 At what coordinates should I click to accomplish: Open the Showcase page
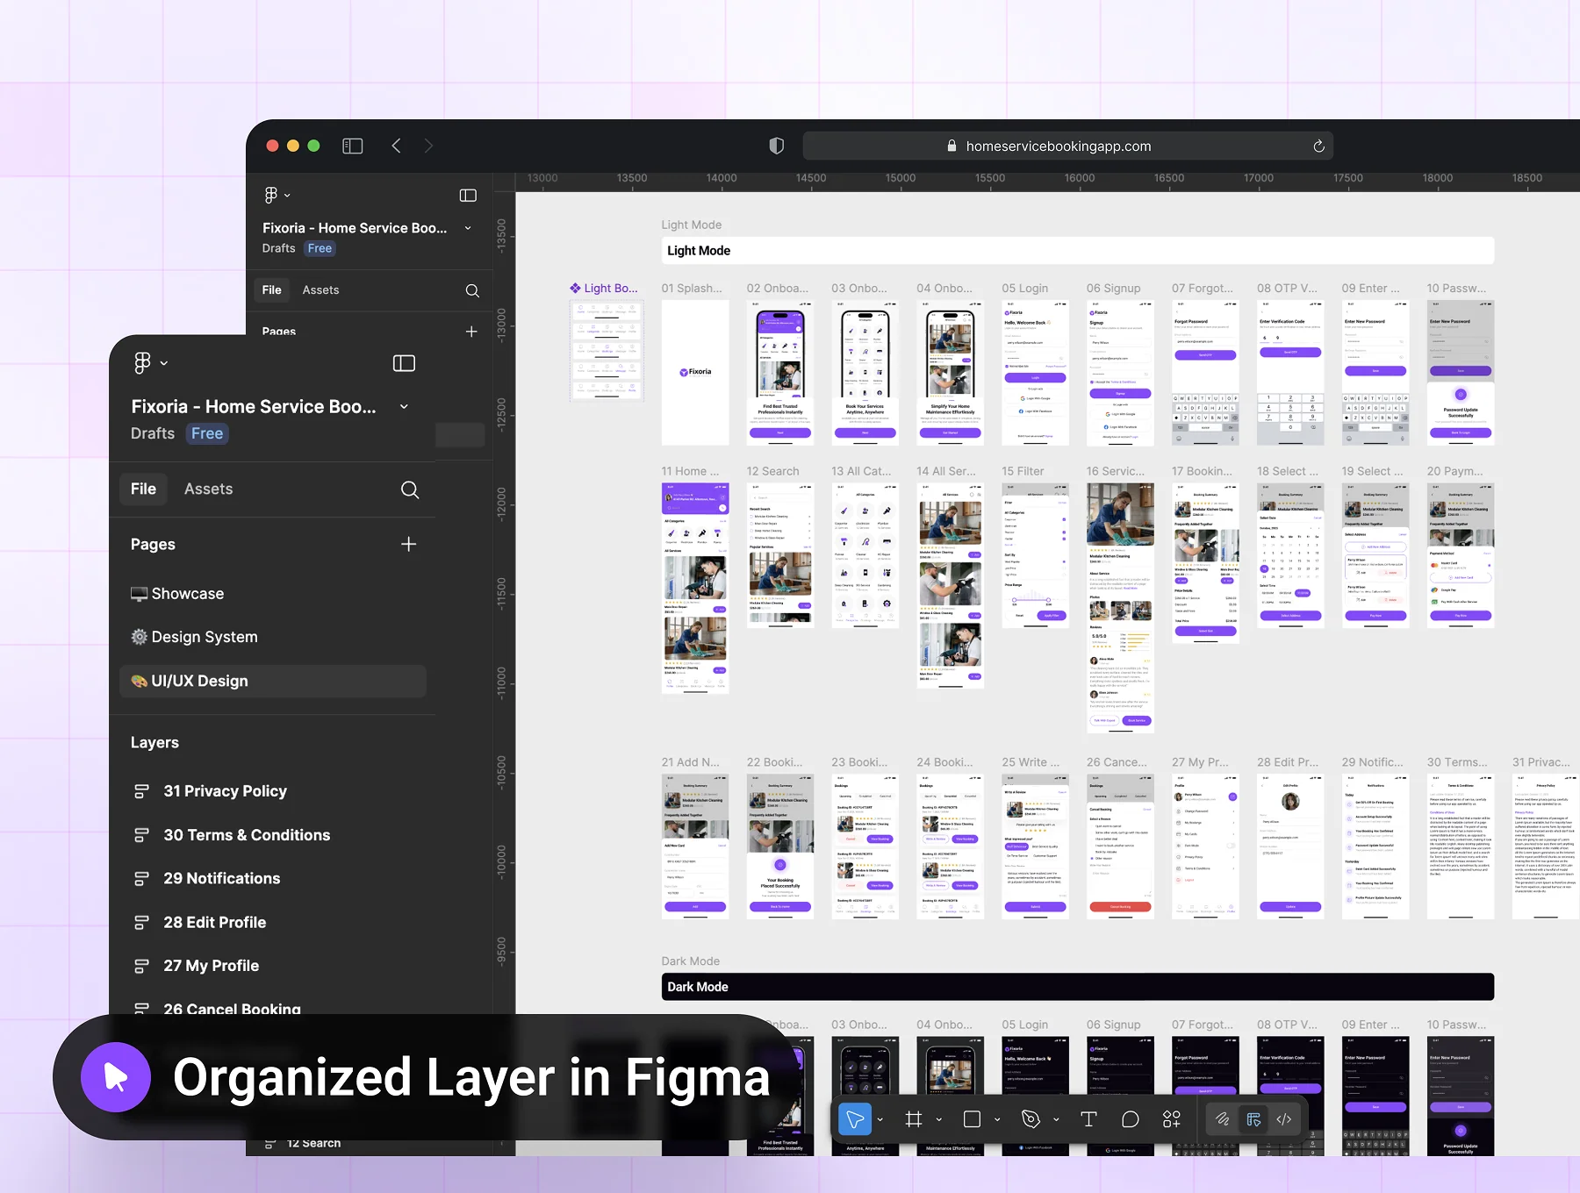177,594
